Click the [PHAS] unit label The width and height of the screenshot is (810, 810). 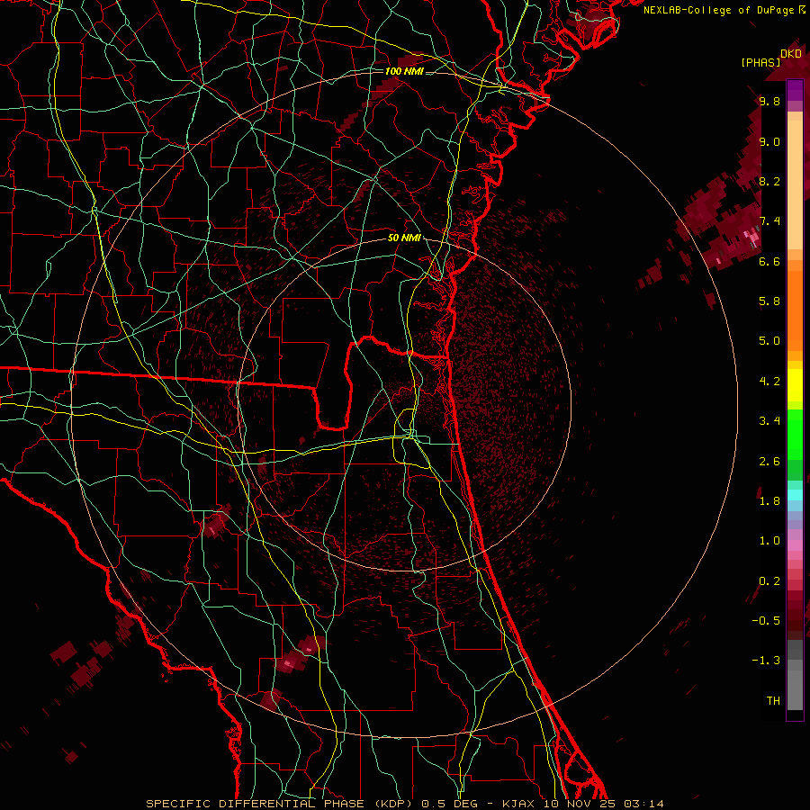tap(760, 63)
